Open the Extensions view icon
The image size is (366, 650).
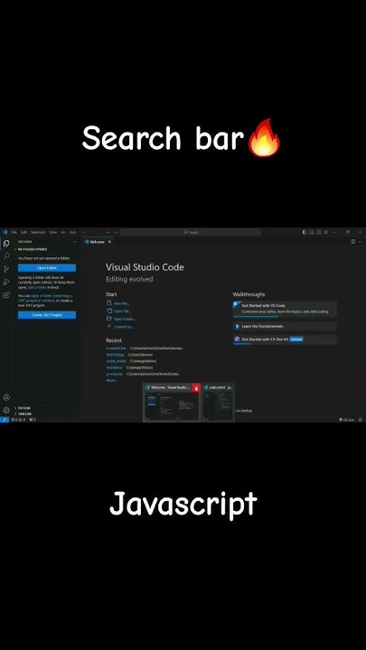pyautogui.click(x=6, y=295)
